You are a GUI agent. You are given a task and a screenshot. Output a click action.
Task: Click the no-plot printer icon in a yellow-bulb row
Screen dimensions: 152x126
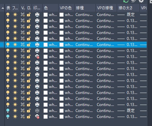tap(37, 57)
